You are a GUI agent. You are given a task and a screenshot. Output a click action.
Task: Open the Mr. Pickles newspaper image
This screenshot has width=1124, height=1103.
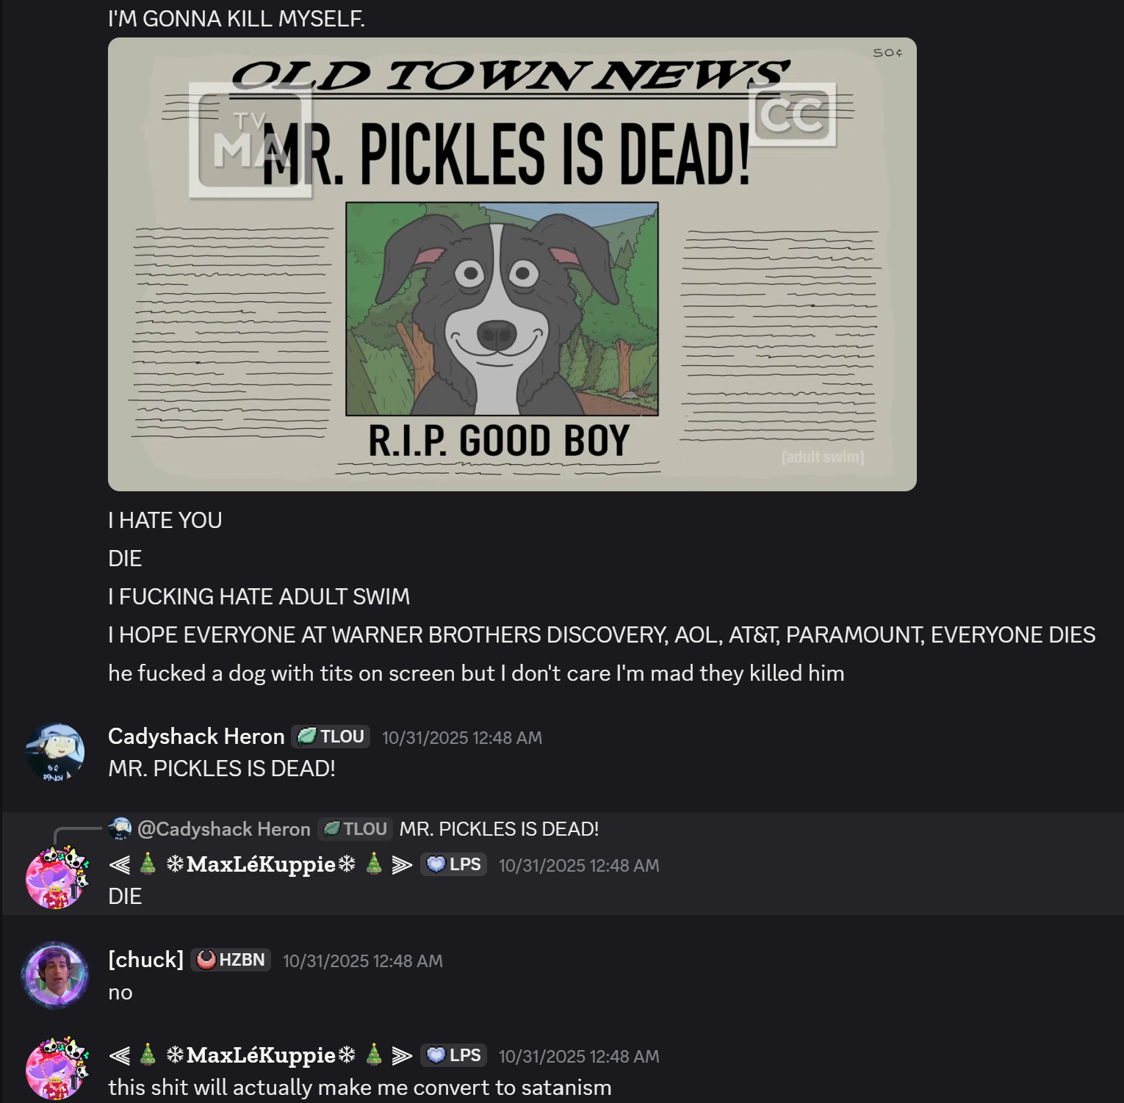(512, 264)
